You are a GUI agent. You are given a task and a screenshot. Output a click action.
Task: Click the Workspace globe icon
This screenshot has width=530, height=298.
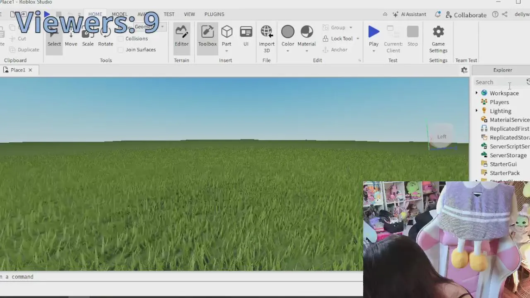(484, 93)
